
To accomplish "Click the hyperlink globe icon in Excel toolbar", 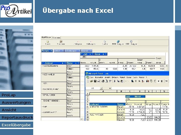I will coord(132,81).
